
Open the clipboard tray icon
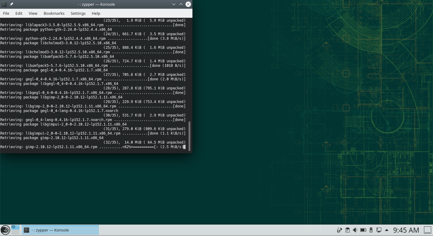pos(347,230)
